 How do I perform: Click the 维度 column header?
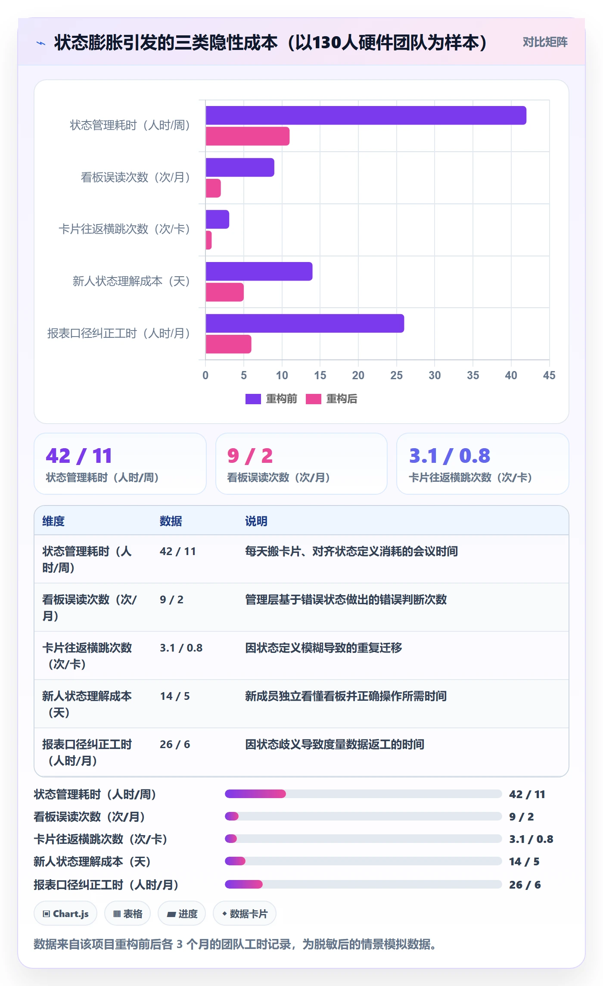53,521
